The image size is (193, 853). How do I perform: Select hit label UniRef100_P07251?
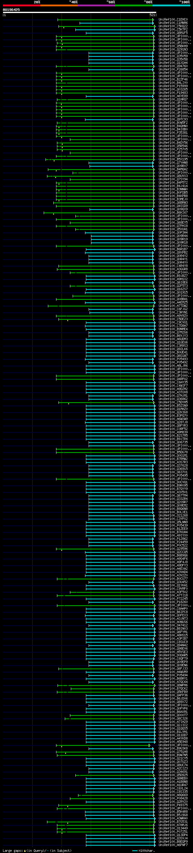coord(173,832)
